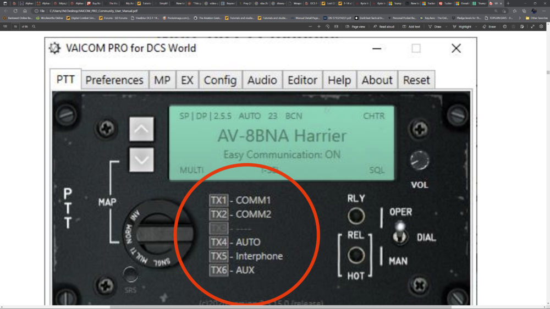Open Other favorites folder
This screenshot has height=309, width=550.
pyautogui.click(x=536, y=18)
